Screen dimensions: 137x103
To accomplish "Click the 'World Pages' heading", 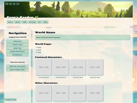I will [x=43, y=44].
